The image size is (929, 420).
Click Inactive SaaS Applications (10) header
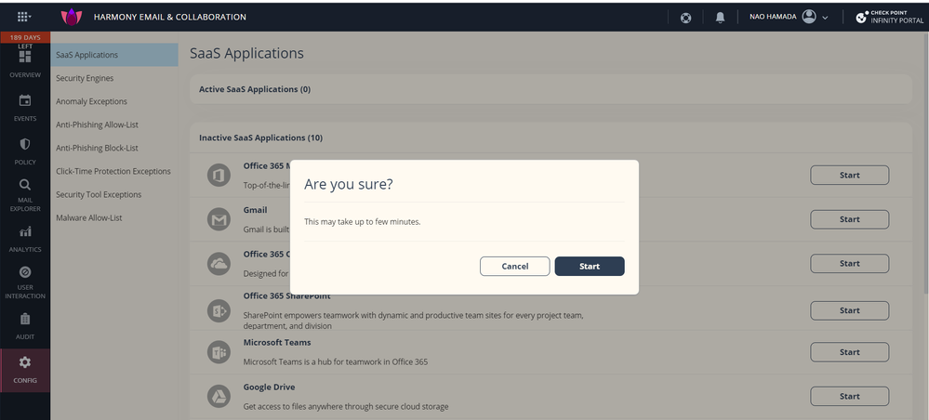[260, 138]
